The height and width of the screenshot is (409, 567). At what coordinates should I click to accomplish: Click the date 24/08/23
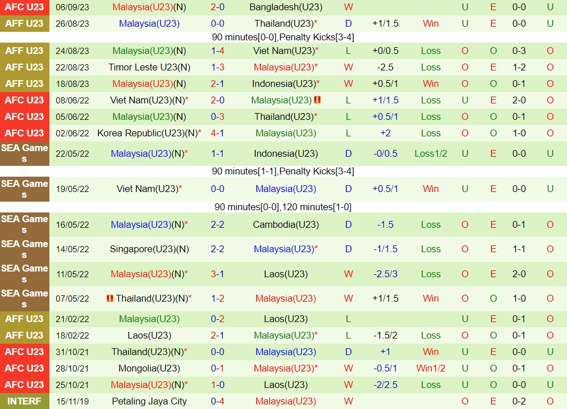point(72,51)
